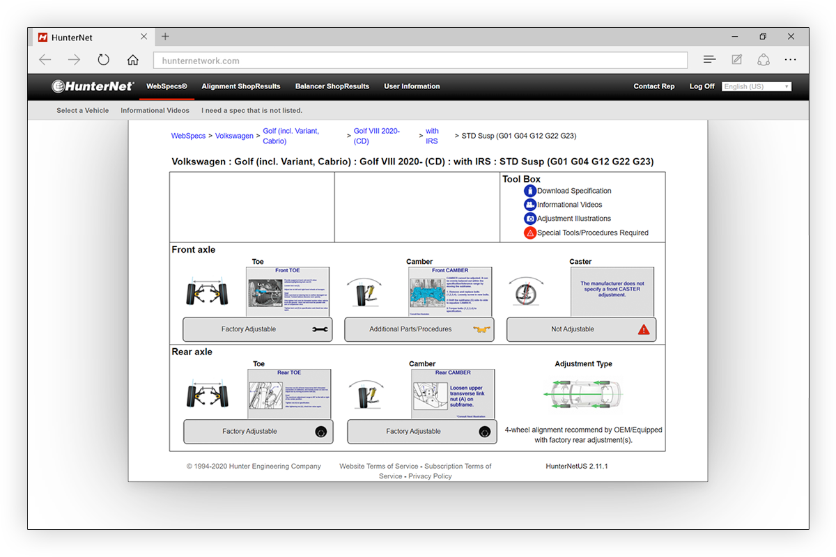Screen dimensions: 836x557
Task: Click the web note pencil icon
Action: pyautogui.click(x=736, y=60)
